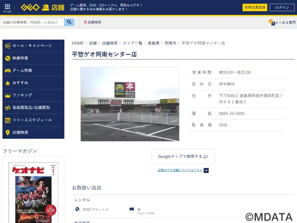The width and height of the screenshot is (297, 223).
Task: Click the 年中無休 holiday text
Action: point(227,84)
